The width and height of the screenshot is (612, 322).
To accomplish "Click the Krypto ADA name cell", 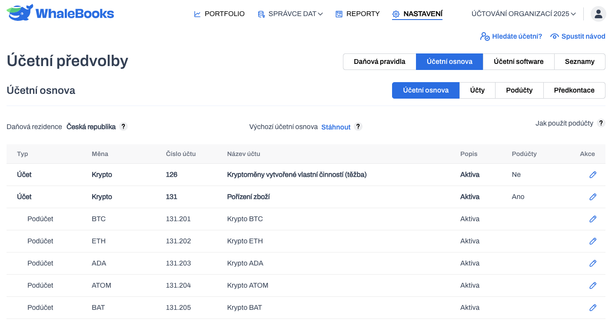I will click(x=245, y=263).
